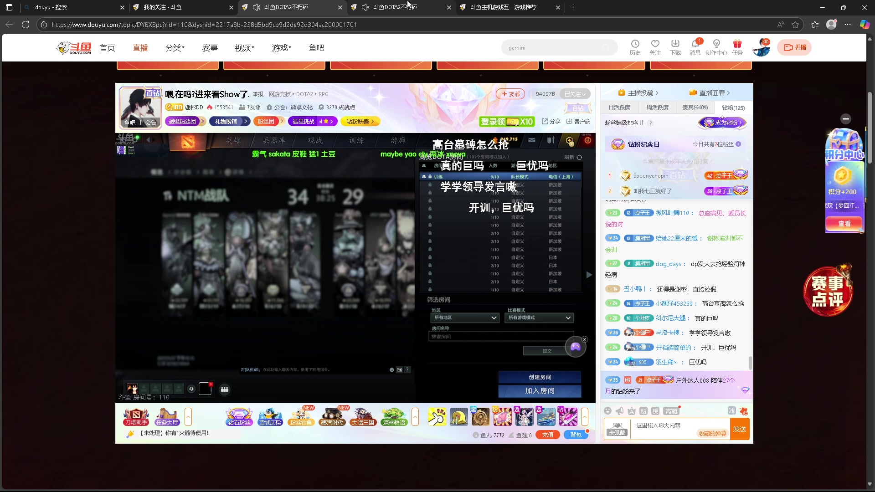Open the 蒸汽时代 steam age icon
This screenshot has height=492, width=875.
[332, 416]
